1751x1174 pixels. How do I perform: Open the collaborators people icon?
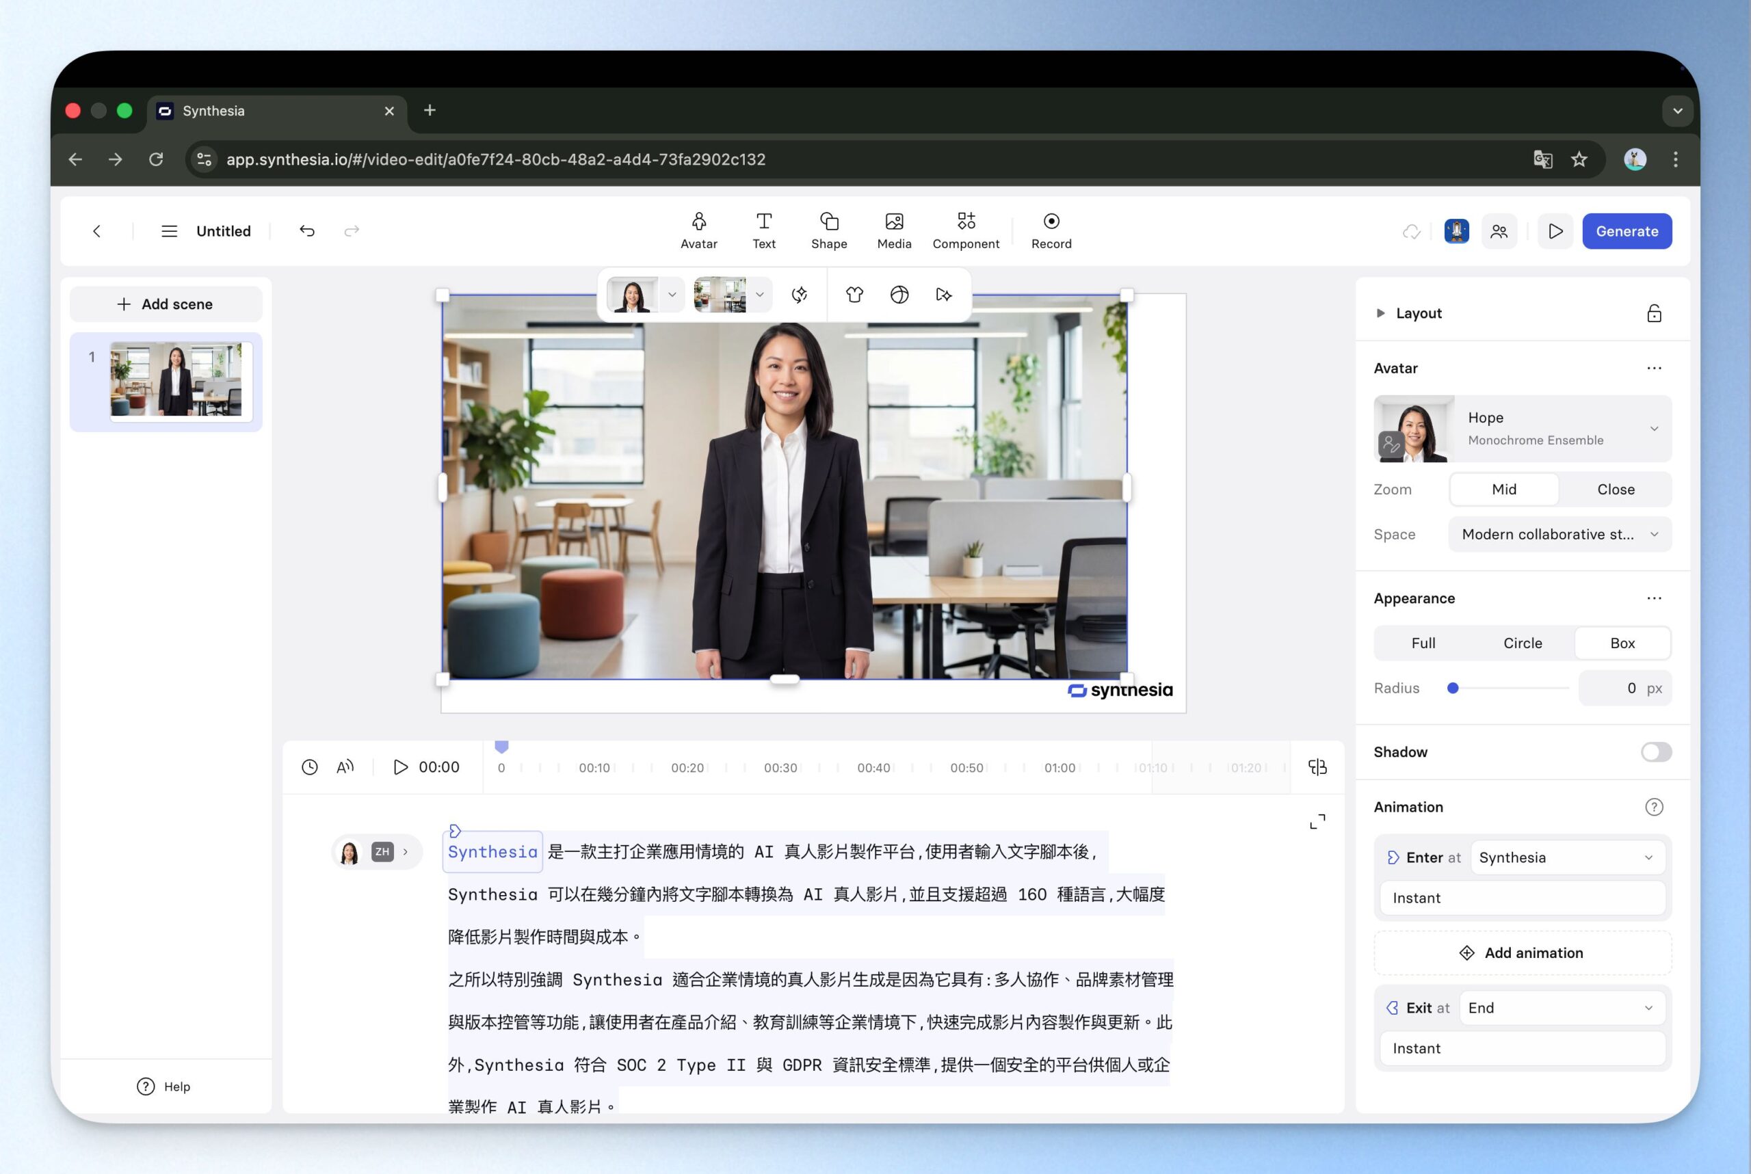[x=1498, y=231]
